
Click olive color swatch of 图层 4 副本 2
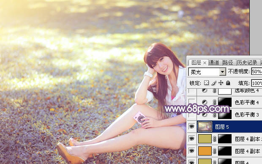point(205,139)
